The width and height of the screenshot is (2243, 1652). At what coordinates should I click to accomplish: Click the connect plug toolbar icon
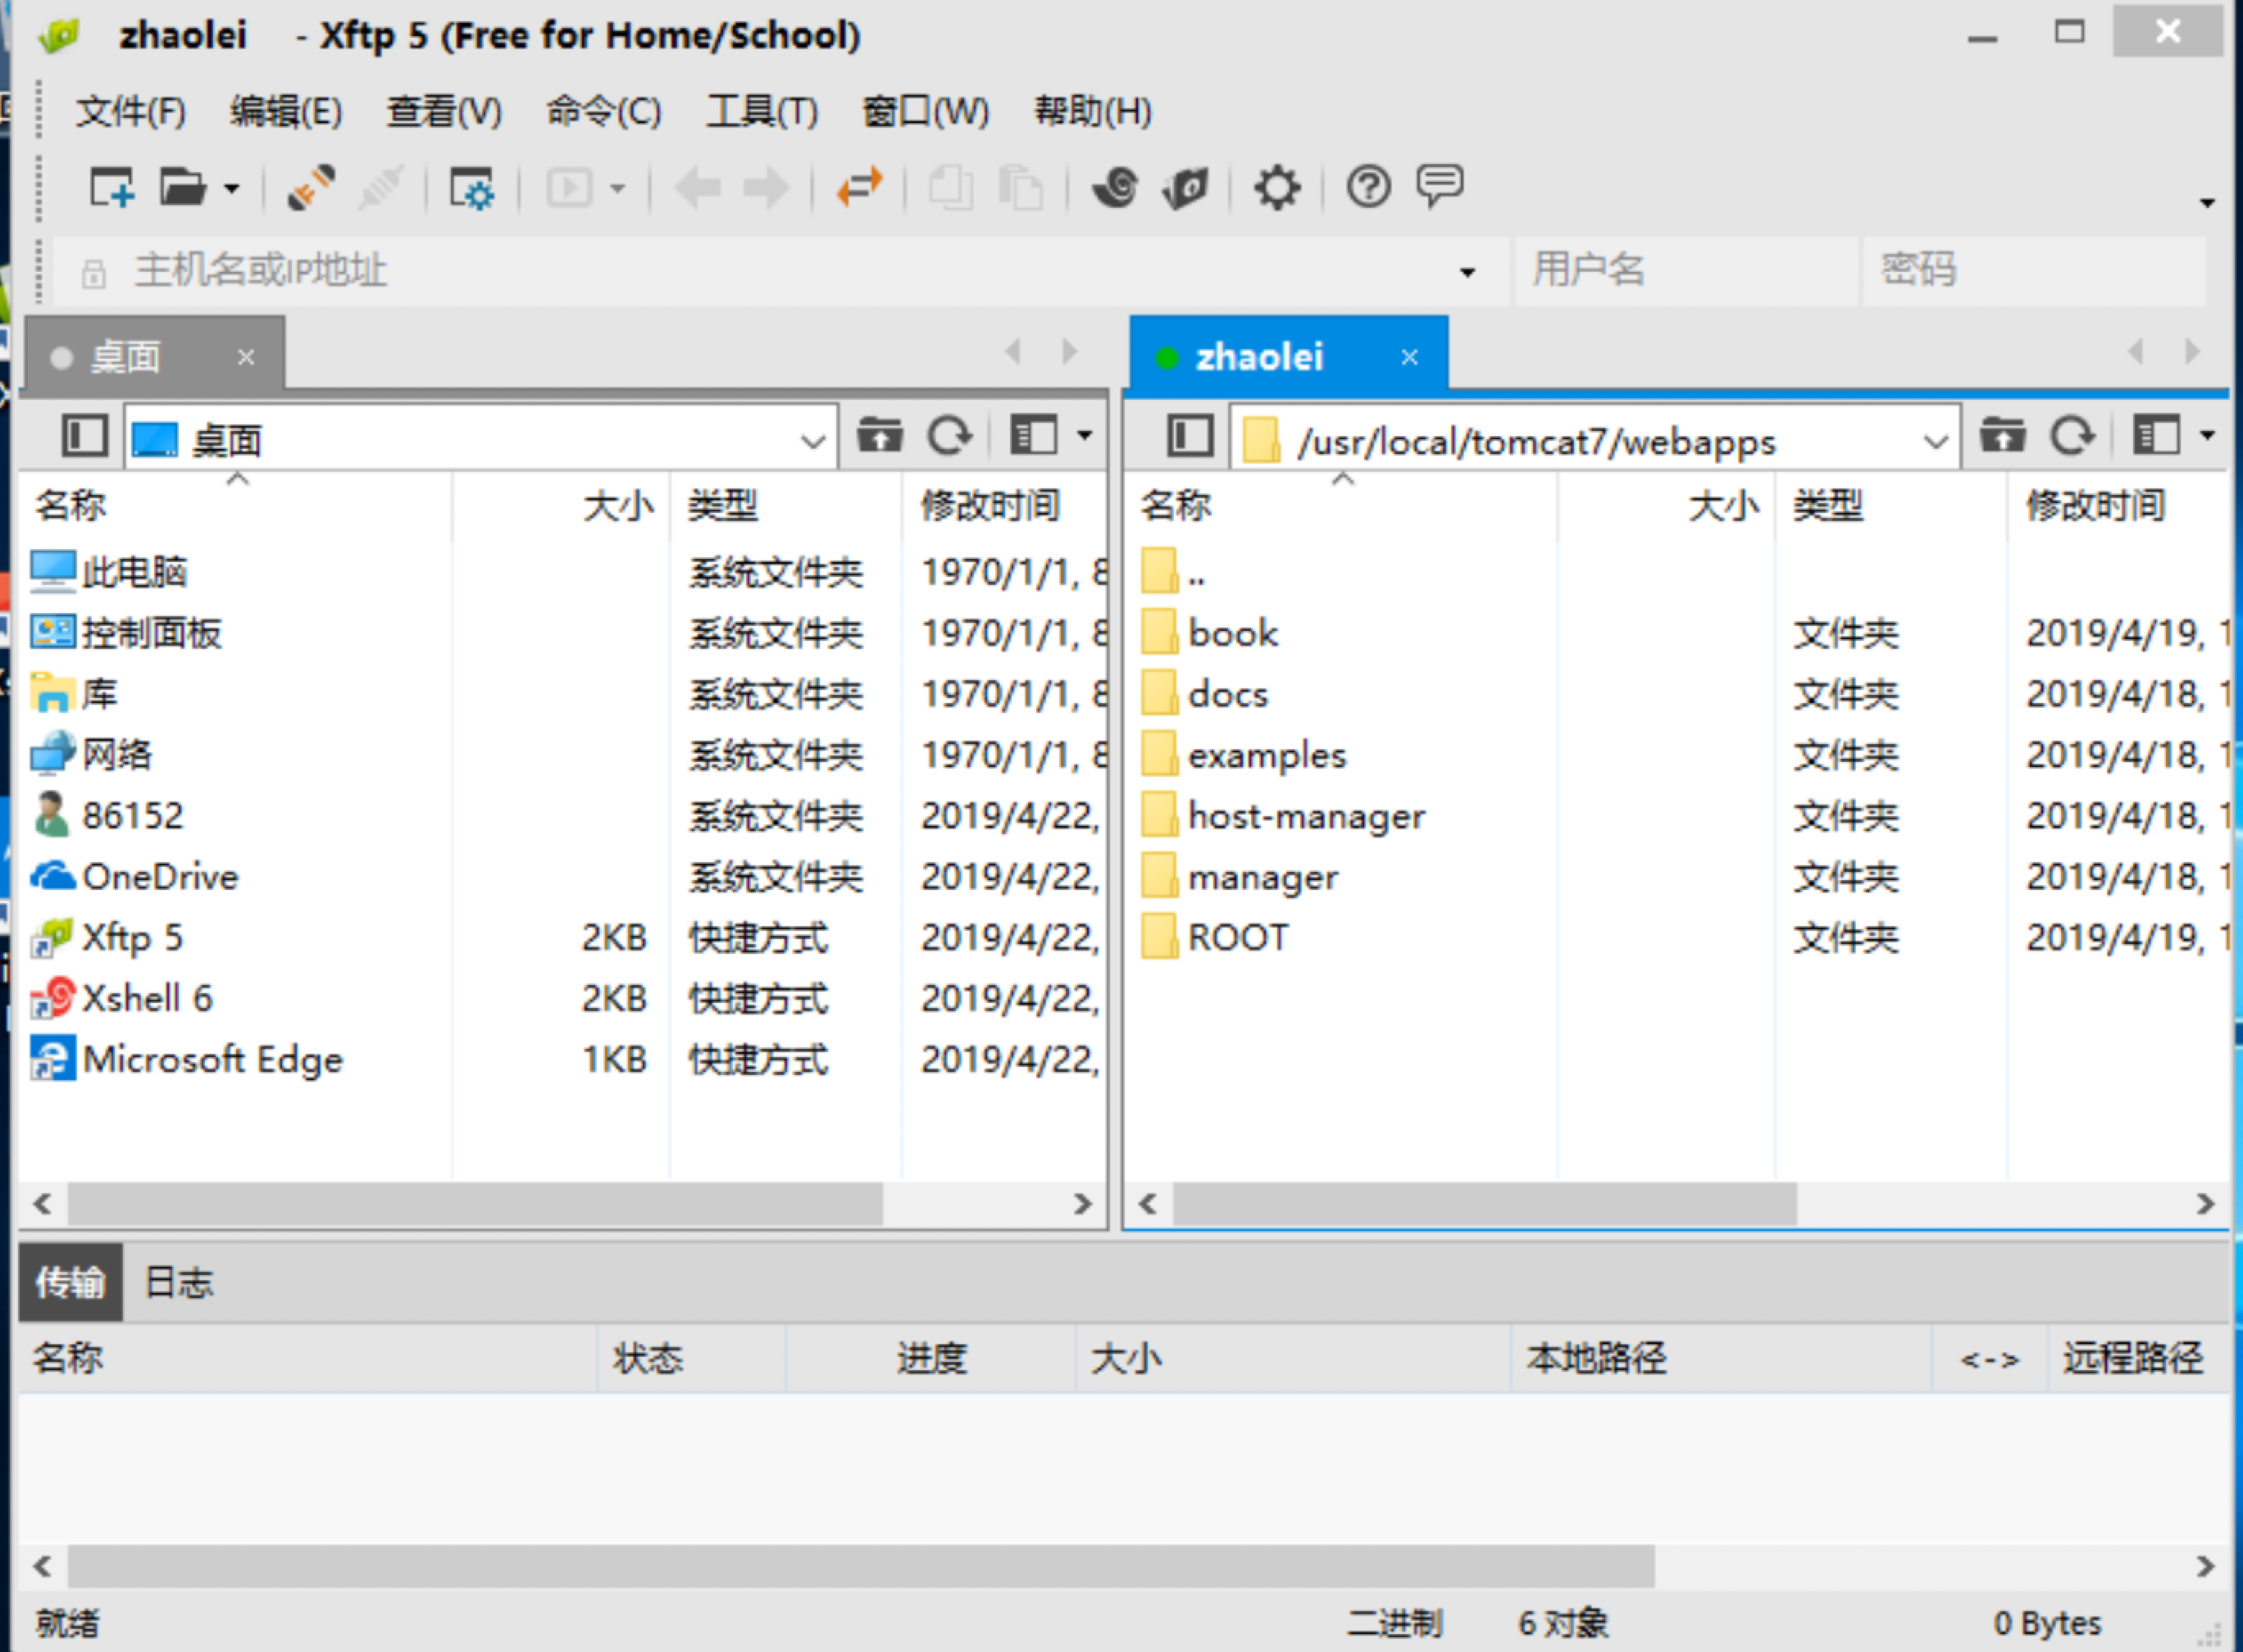[312, 187]
